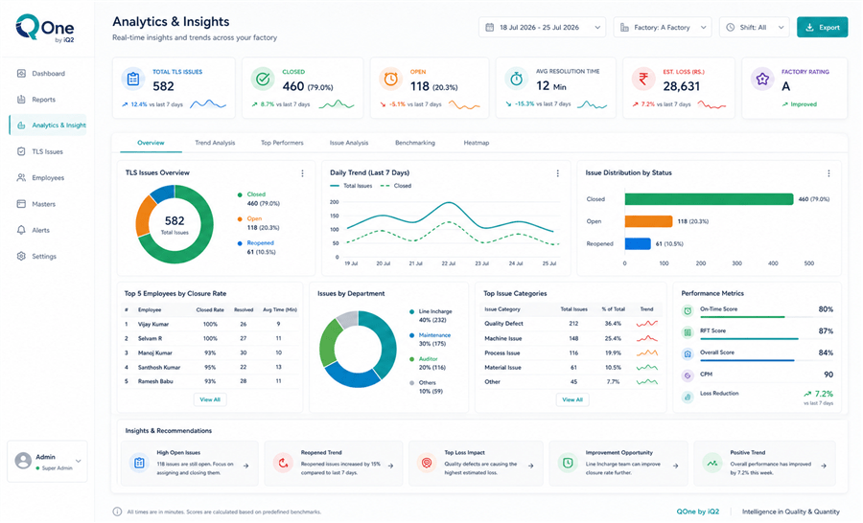Click the Closed checkmark icon

pyautogui.click(x=263, y=80)
